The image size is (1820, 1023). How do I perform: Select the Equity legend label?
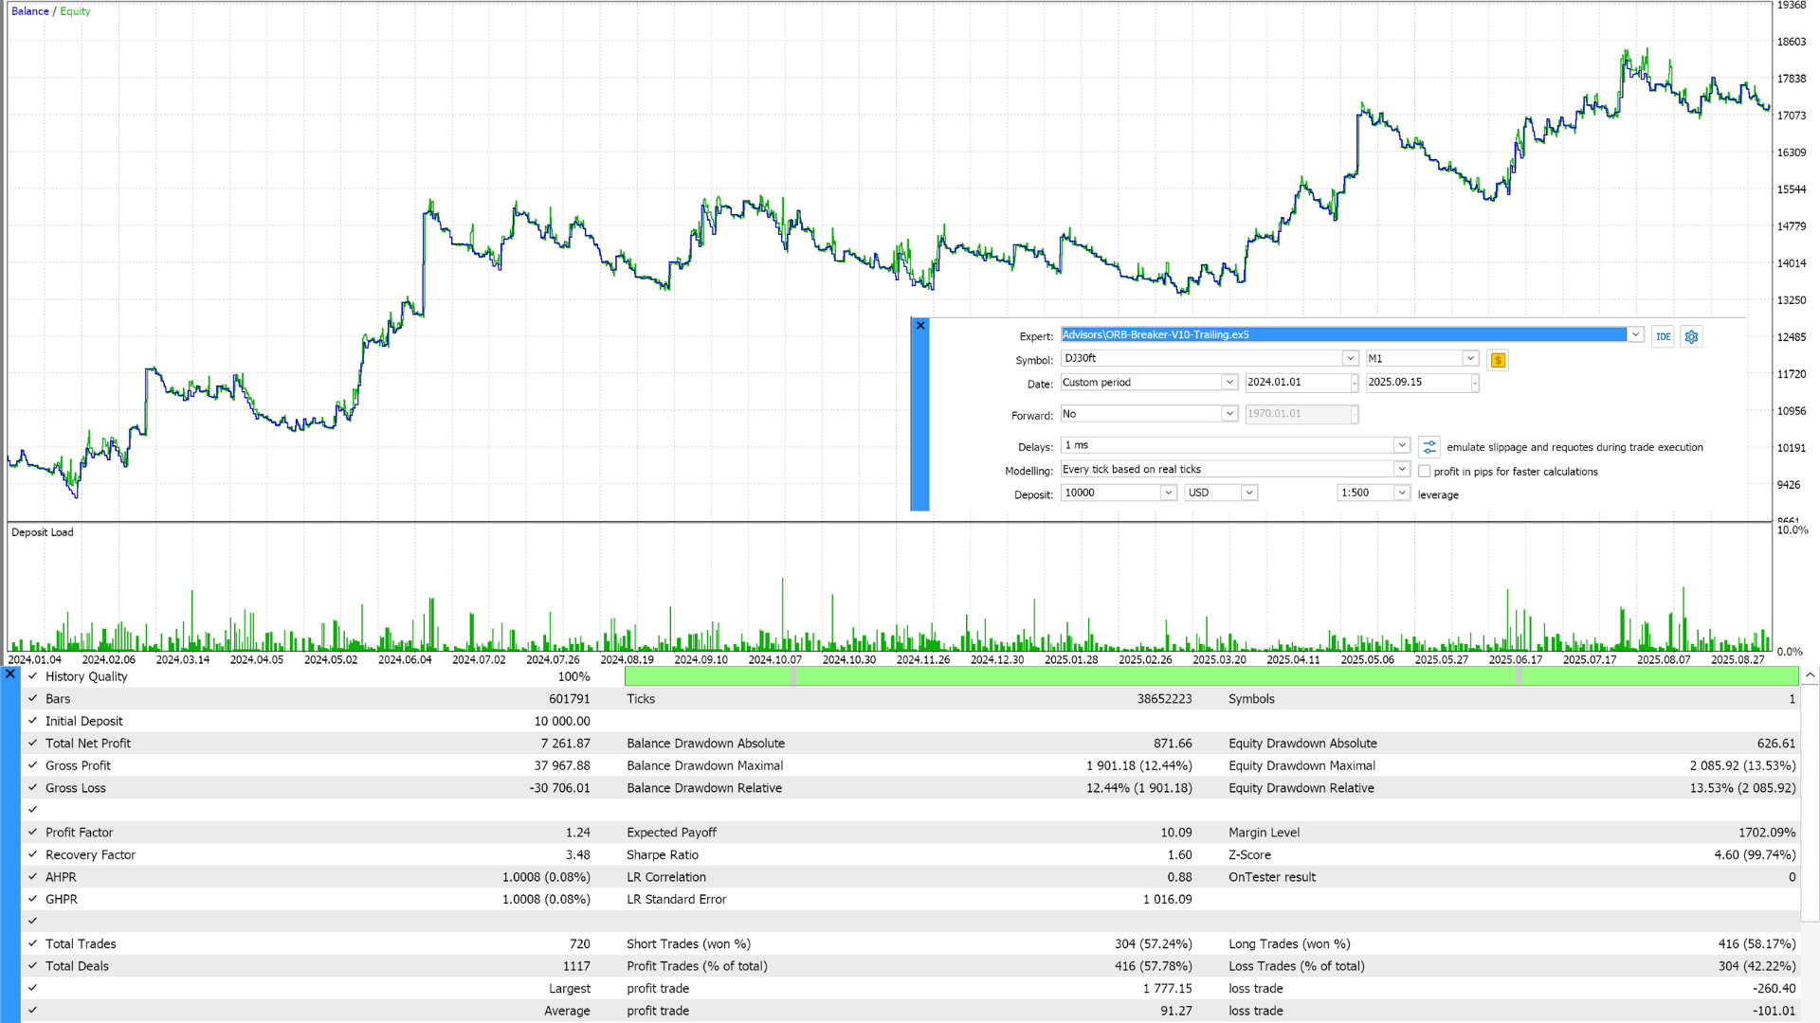(x=75, y=11)
